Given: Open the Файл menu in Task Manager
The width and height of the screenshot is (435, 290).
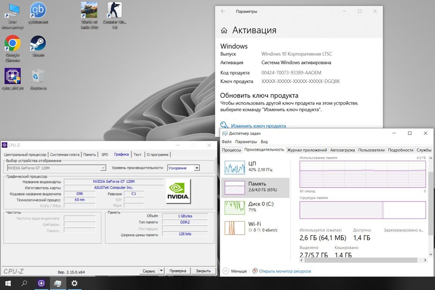Looking at the screenshot, I should (x=226, y=142).
